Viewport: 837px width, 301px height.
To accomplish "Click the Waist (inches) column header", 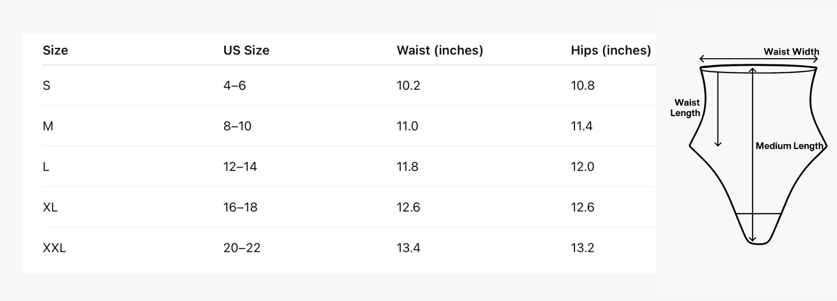I will (x=440, y=50).
